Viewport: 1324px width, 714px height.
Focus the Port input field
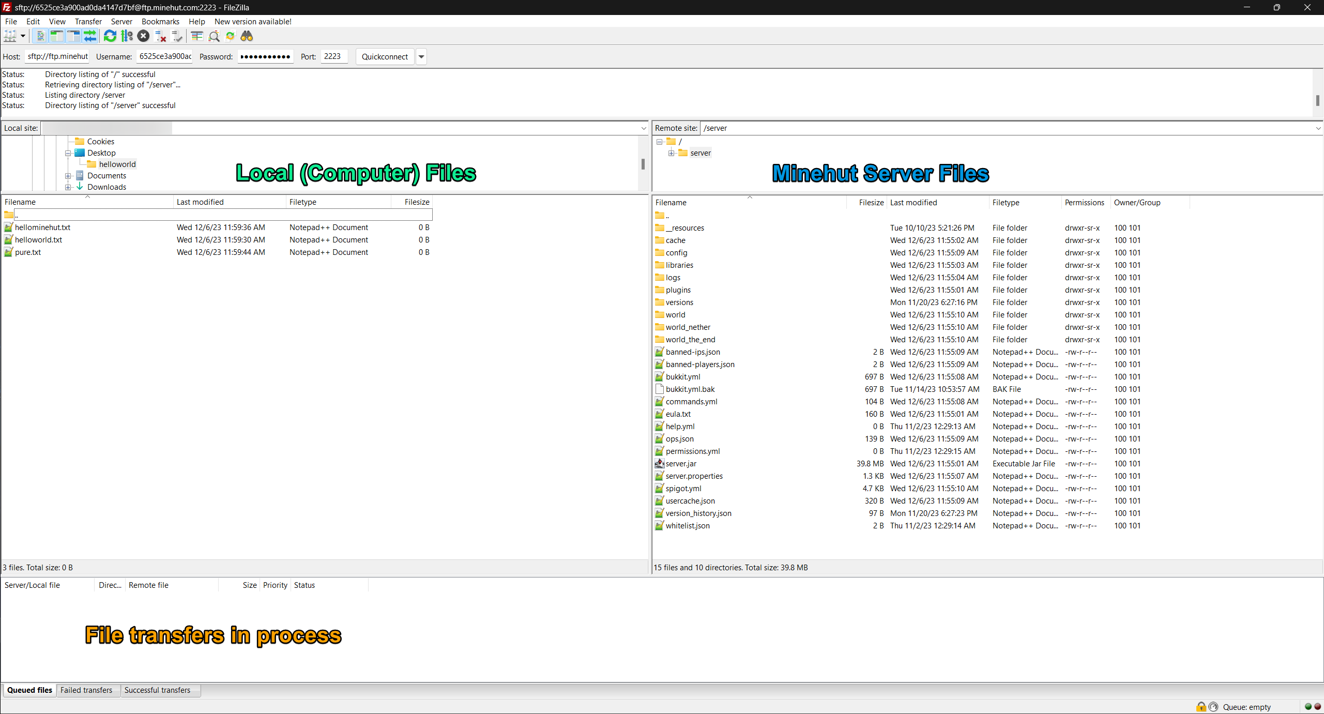point(334,56)
